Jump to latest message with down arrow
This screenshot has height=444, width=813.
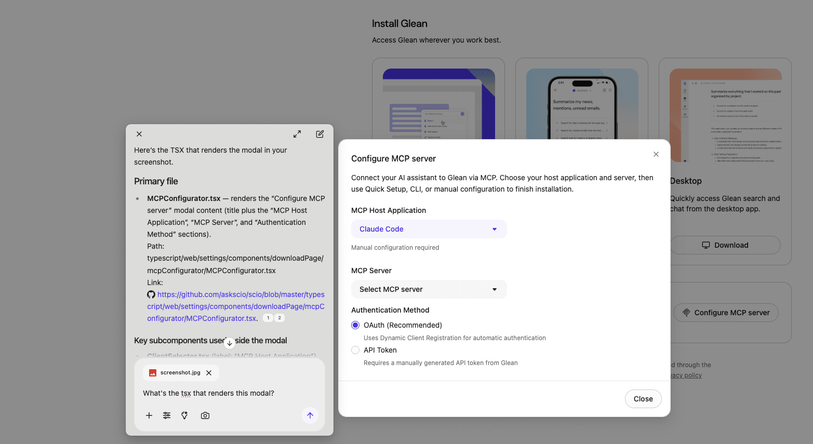[230, 343]
